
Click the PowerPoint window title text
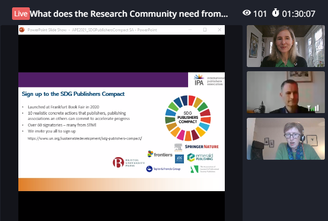click(92, 30)
